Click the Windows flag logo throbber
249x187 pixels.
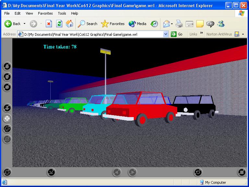coord(242,13)
